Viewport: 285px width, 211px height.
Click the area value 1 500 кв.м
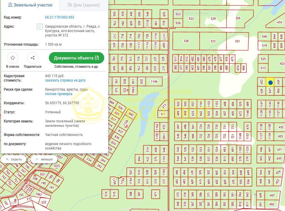pyautogui.click(x=53, y=44)
